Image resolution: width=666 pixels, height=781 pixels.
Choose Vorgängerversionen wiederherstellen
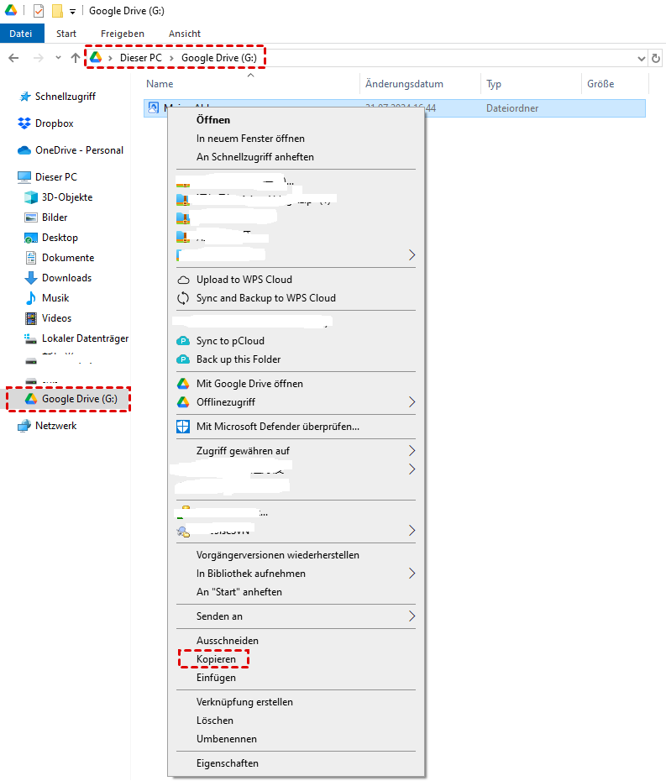[x=277, y=555]
